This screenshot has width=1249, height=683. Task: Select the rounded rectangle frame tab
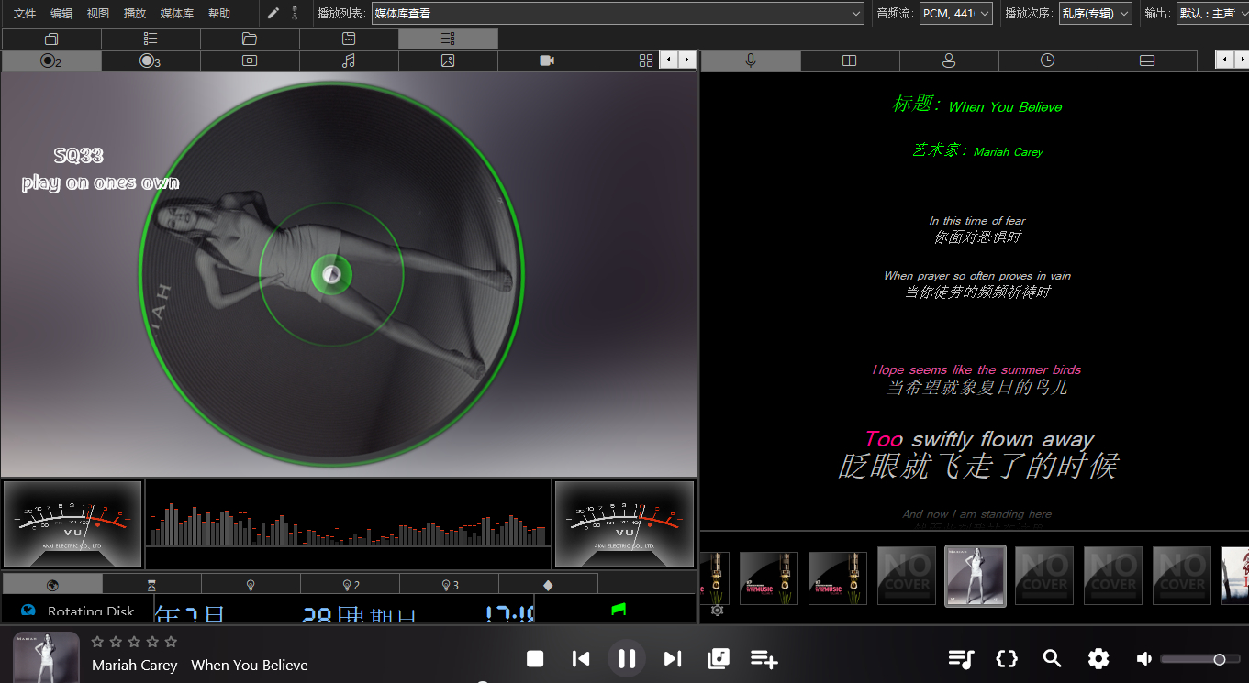pyautogui.click(x=250, y=61)
